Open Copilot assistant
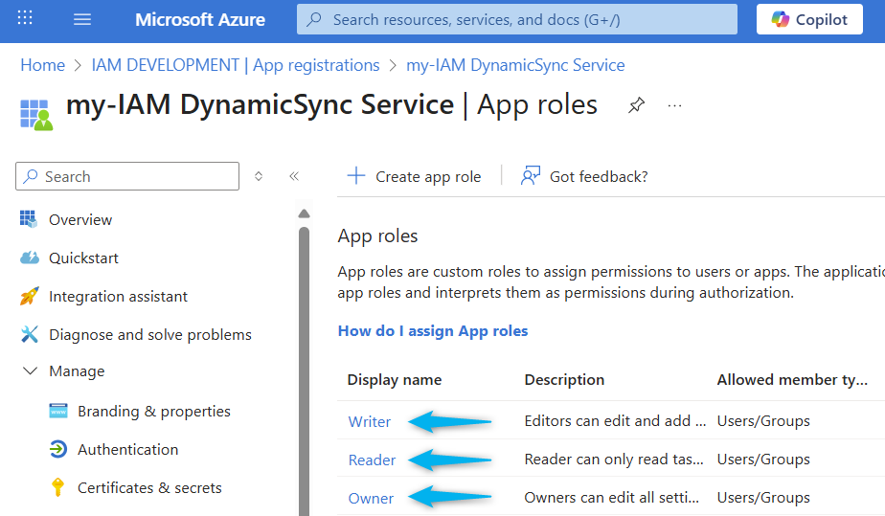The image size is (885, 516). tap(809, 19)
